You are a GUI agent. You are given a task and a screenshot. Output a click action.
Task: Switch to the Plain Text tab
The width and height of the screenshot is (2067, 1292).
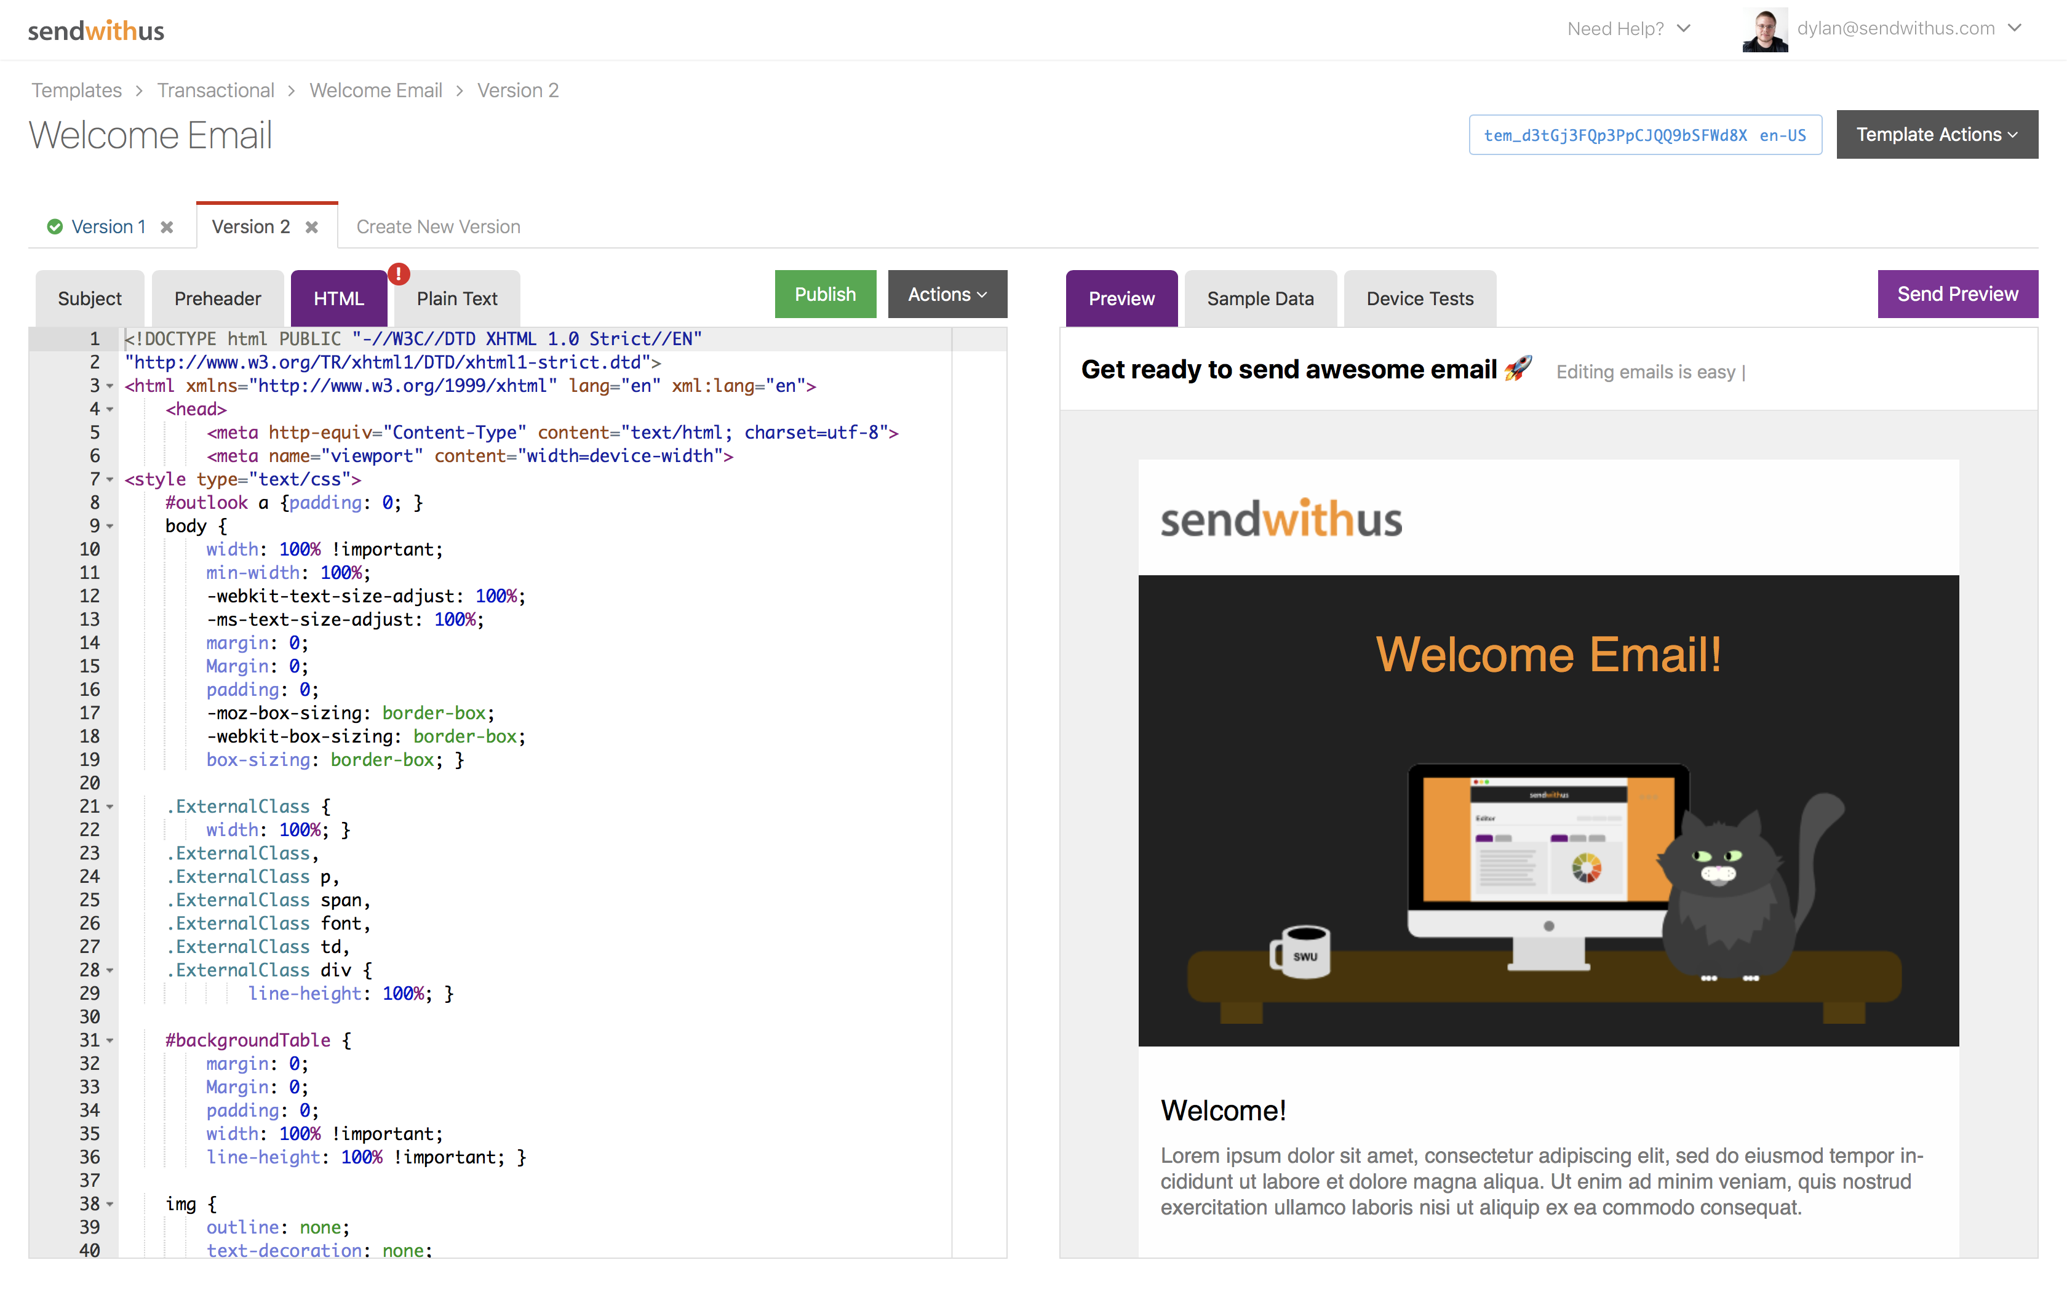click(457, 299)
